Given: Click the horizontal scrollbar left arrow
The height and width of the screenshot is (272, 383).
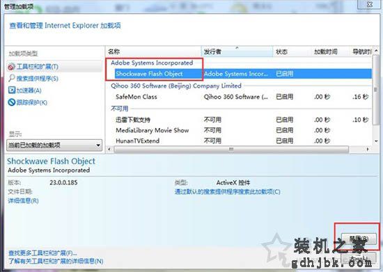Looking at the screenshot, I should pos(109,149).
